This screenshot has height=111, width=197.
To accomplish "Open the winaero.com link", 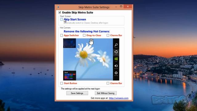I will click(119, 98).
